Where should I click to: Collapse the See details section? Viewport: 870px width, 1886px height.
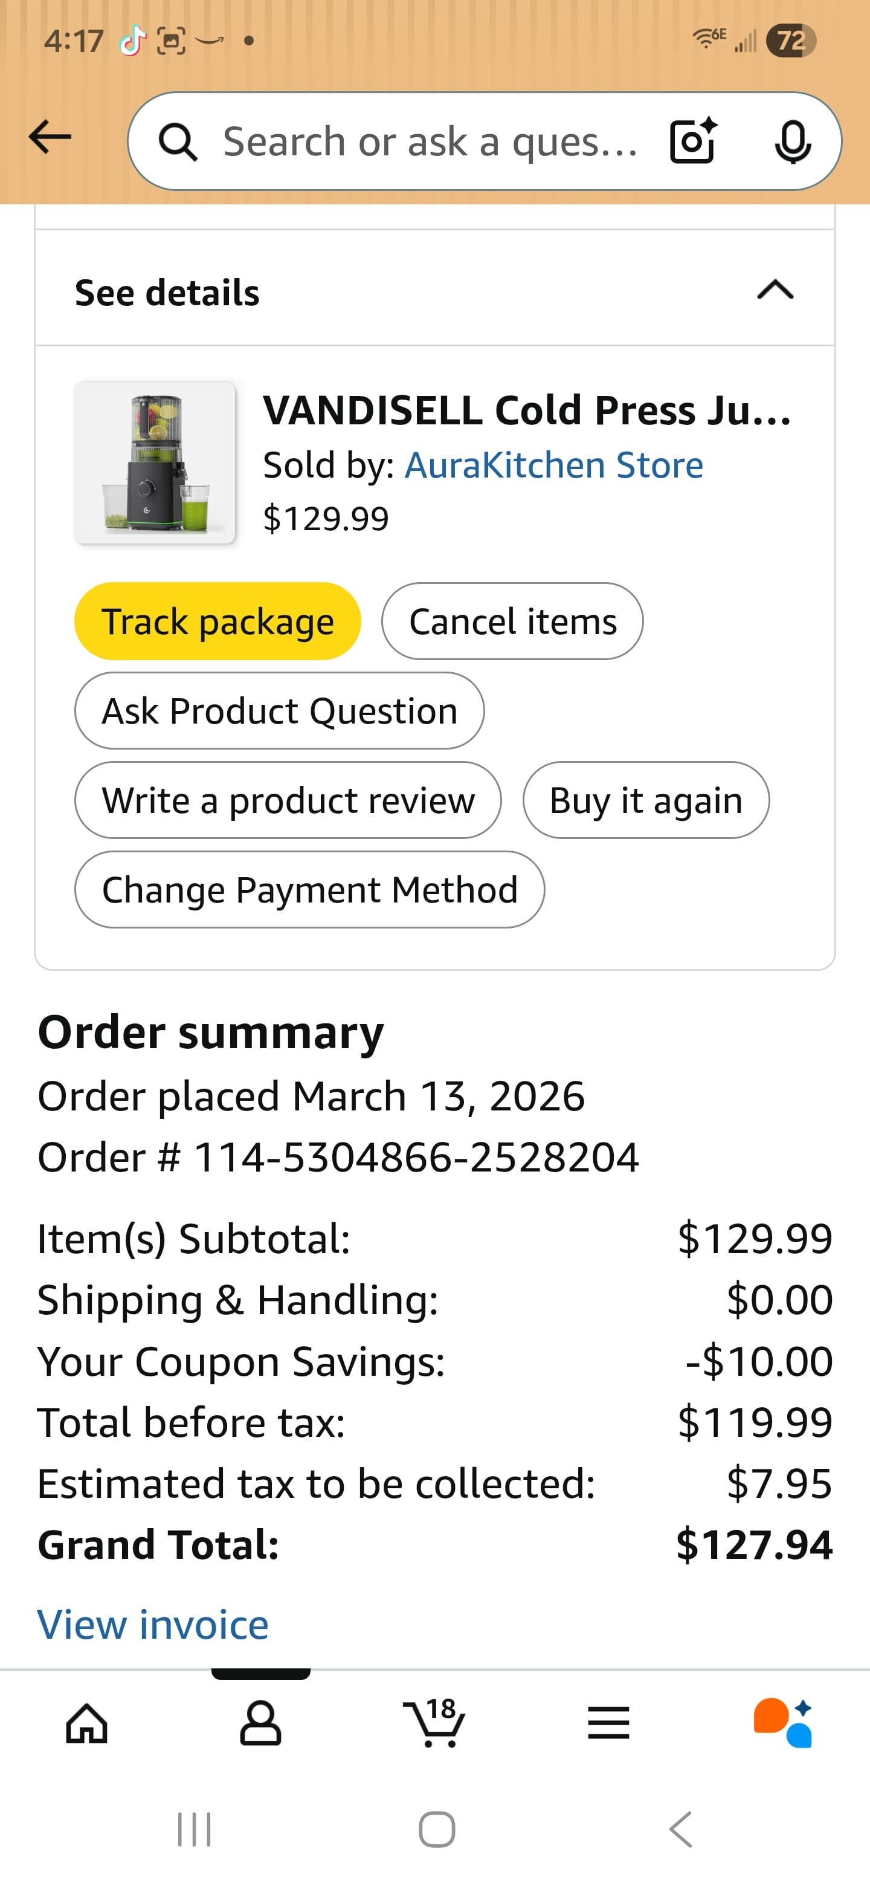[775, 291]
